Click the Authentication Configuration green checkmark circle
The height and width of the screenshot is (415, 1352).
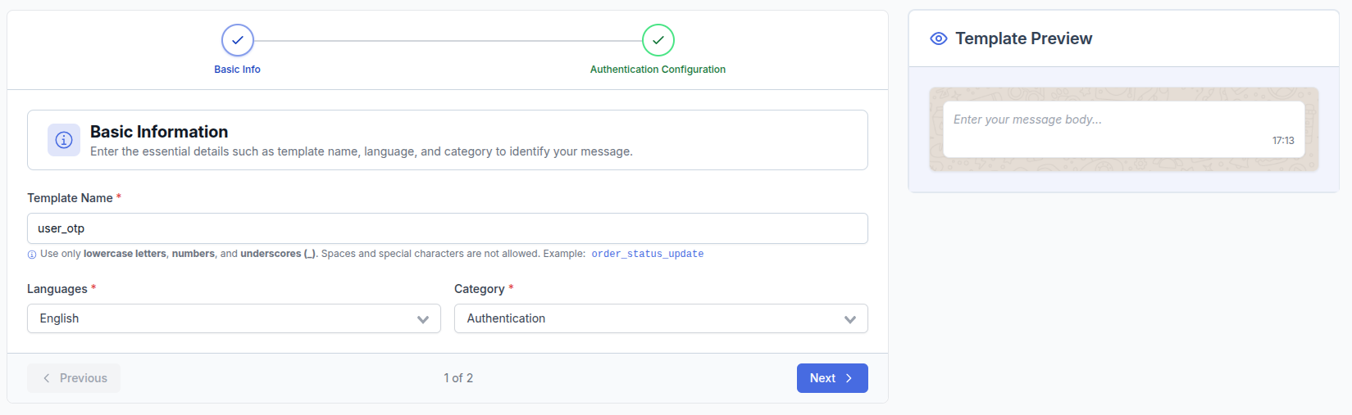658,40
